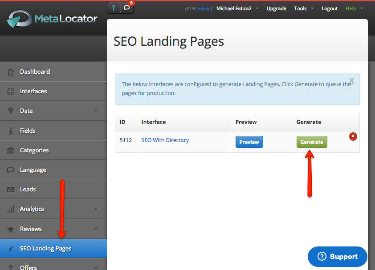Click the Analytics bar chart icon

pos(11,209)
